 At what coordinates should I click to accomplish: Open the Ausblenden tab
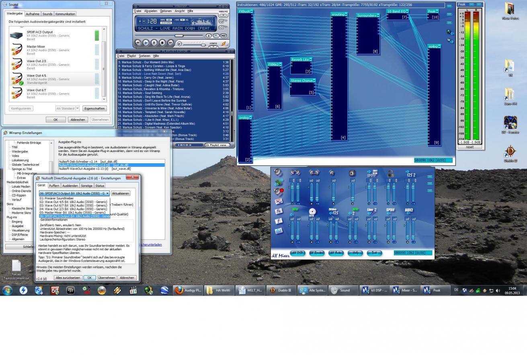click(x=70, y=186)
